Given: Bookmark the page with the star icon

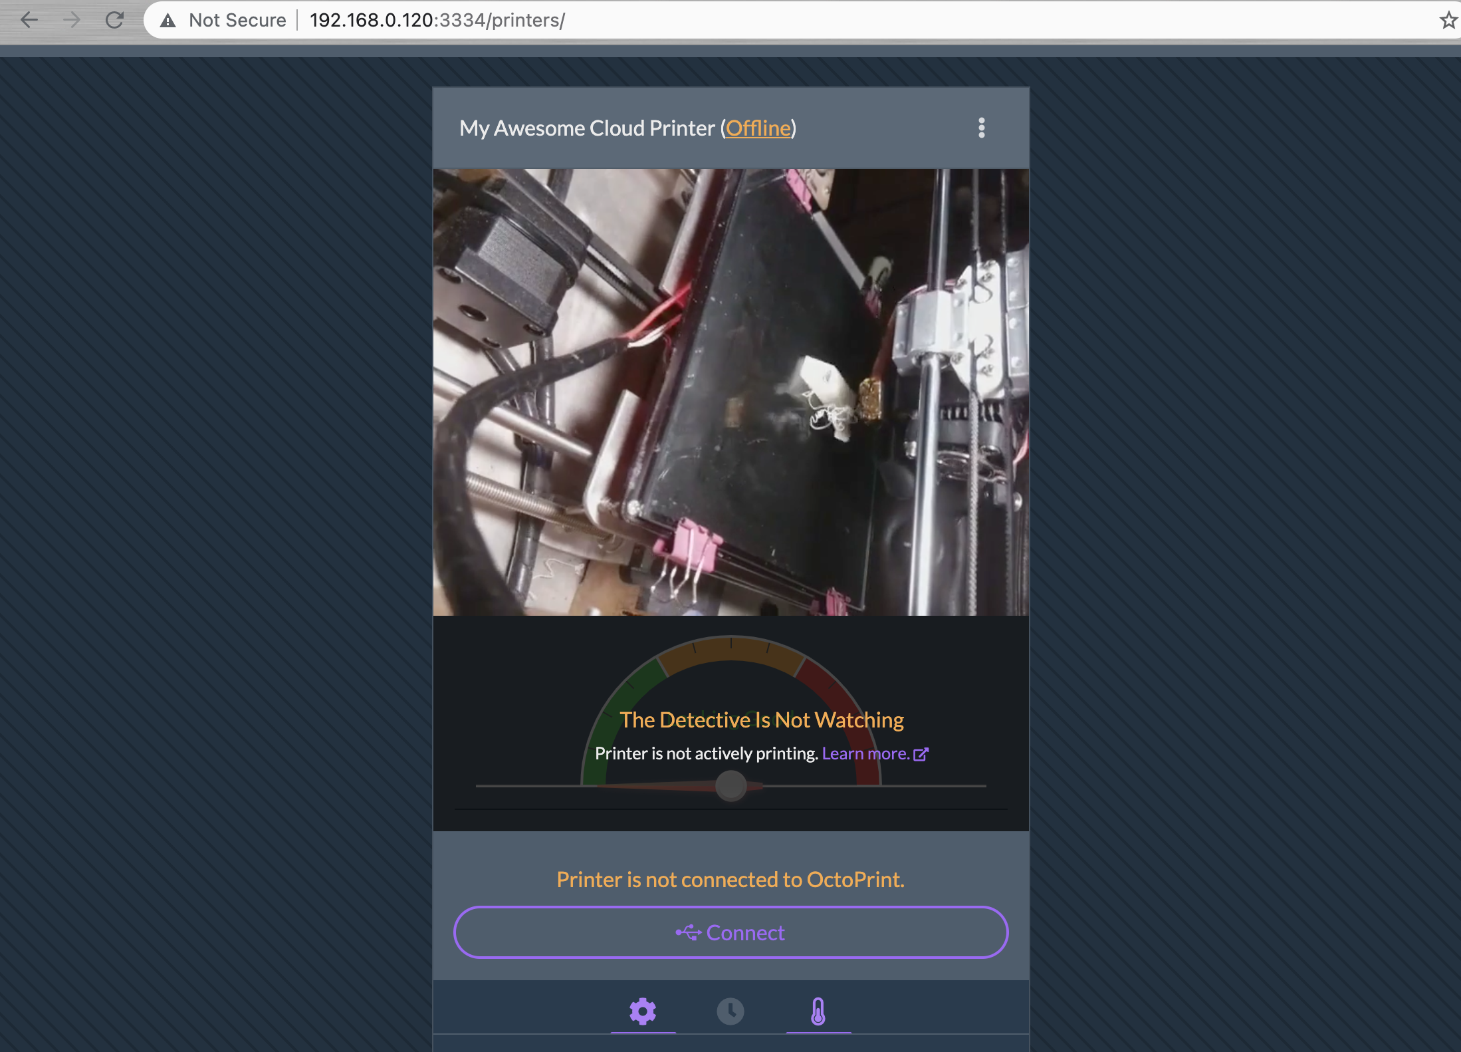Looking at the screenshot, I should click(x=1448, y=20).
